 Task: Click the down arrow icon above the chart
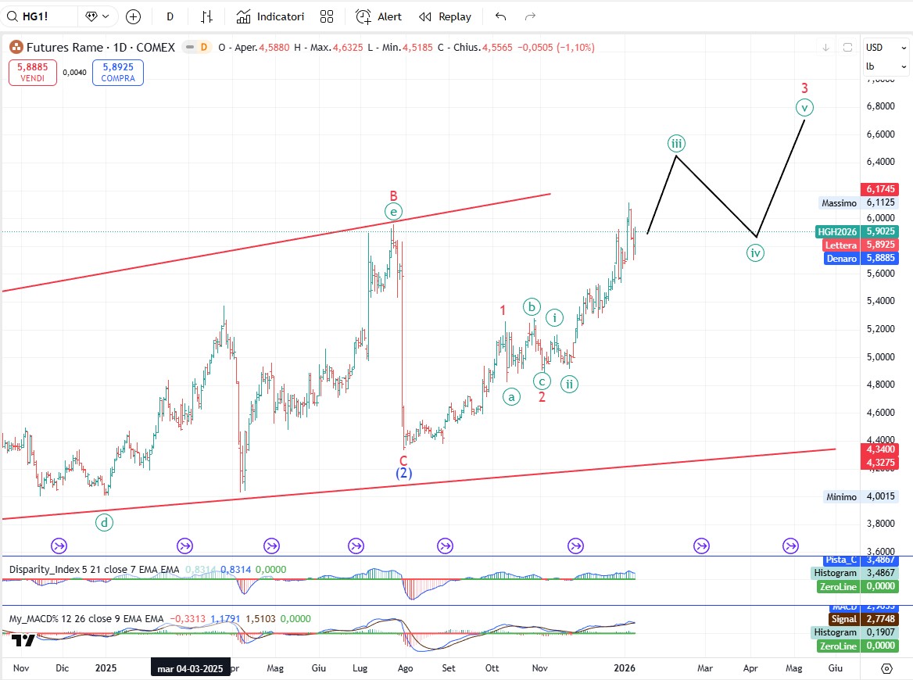[825, 47]
